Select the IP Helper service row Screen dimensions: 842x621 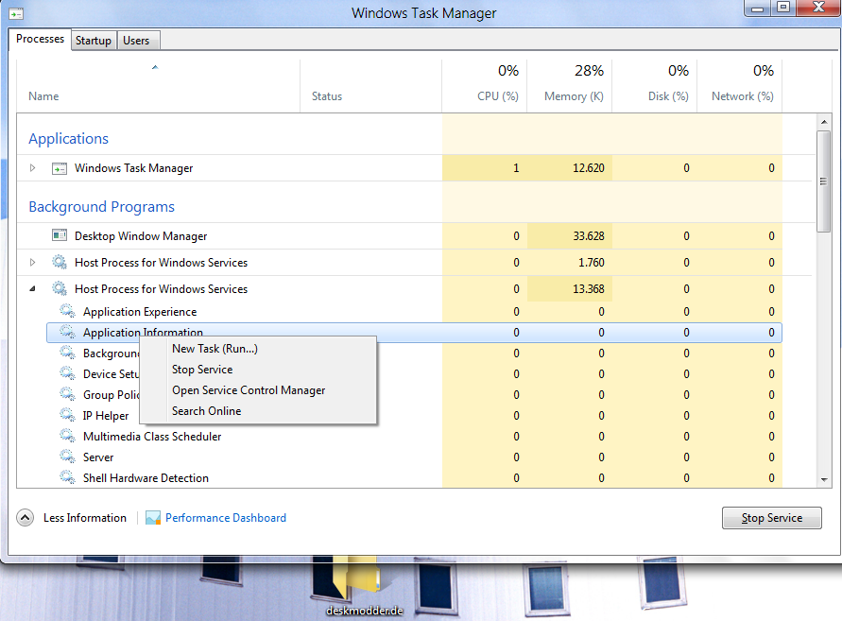[x=414, y=415]
